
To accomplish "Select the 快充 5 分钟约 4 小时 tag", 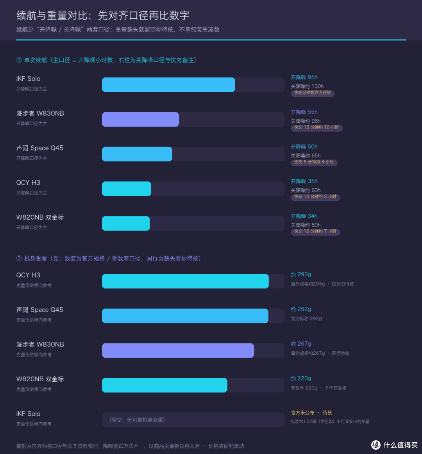I will 314,162.
